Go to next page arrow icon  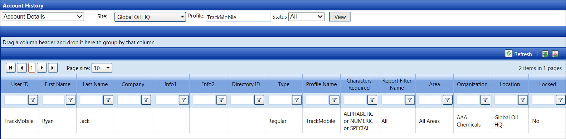[x=42, y=68]
